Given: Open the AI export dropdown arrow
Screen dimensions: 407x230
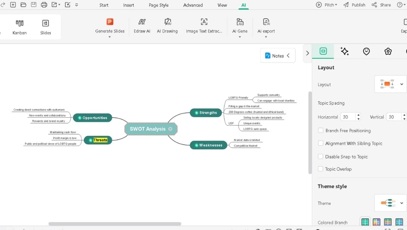Looking at the screenshot, I should pos(266,37).
